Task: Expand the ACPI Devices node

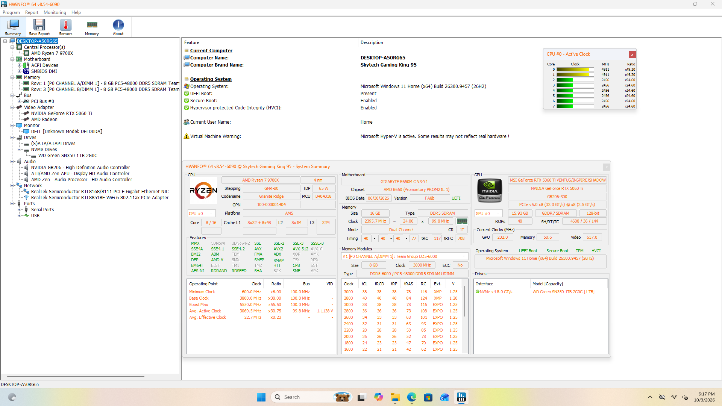Action: coord(20,65)
